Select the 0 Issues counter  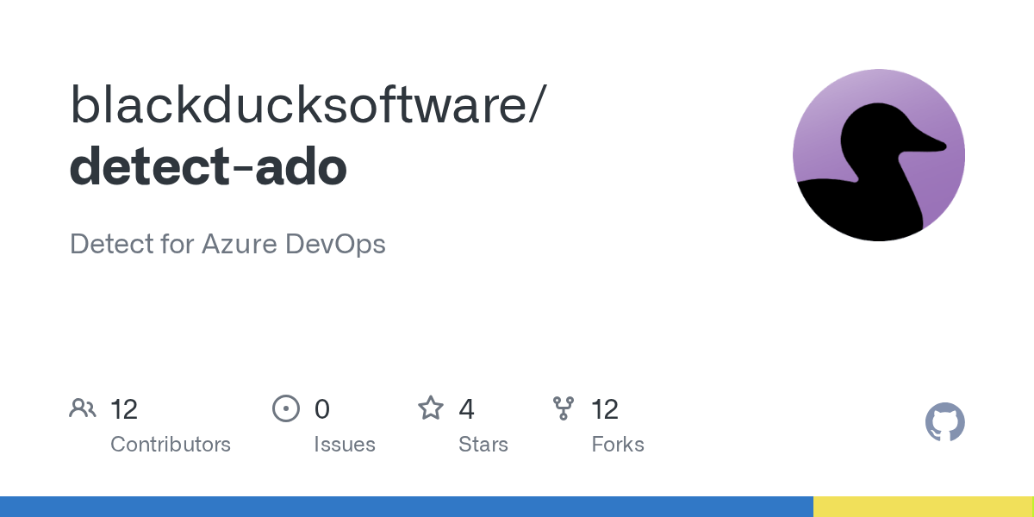[322, 408]
